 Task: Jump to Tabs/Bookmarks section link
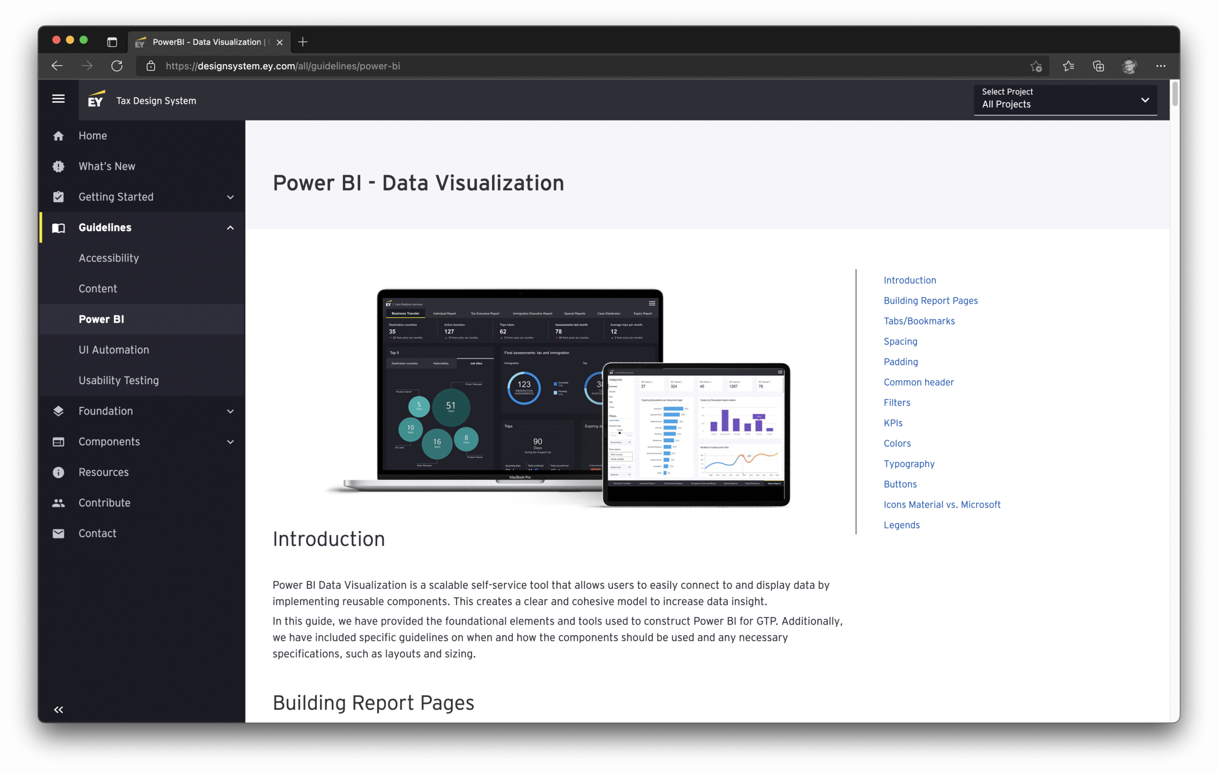click(919, 321)
